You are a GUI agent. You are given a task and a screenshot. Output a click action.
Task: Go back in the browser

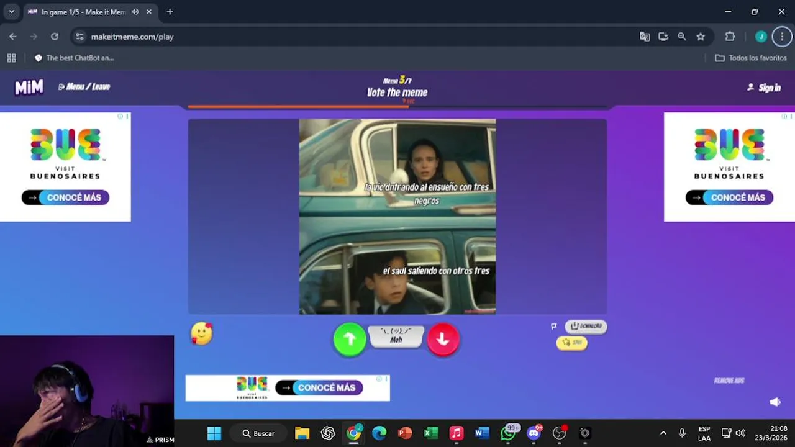[13, 37]
